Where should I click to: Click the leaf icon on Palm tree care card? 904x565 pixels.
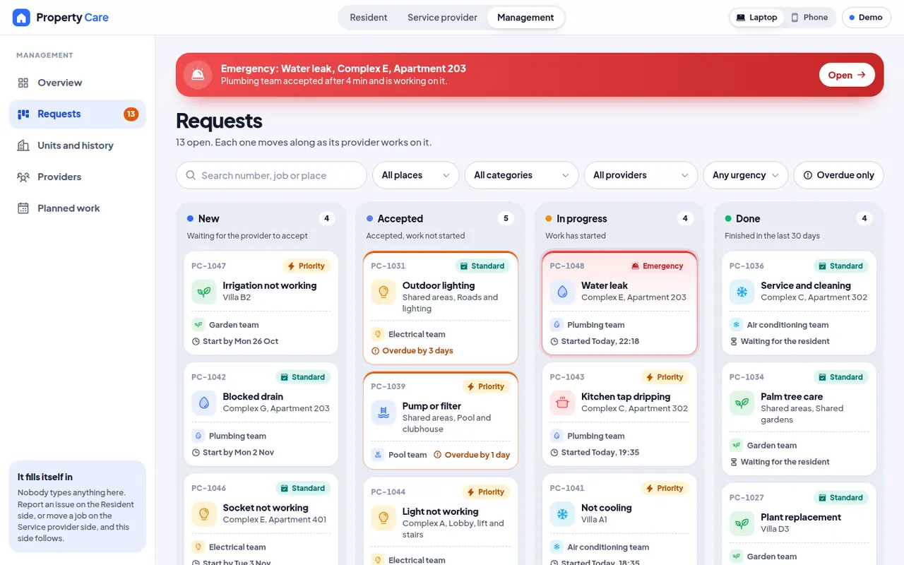tap(742, 403)
